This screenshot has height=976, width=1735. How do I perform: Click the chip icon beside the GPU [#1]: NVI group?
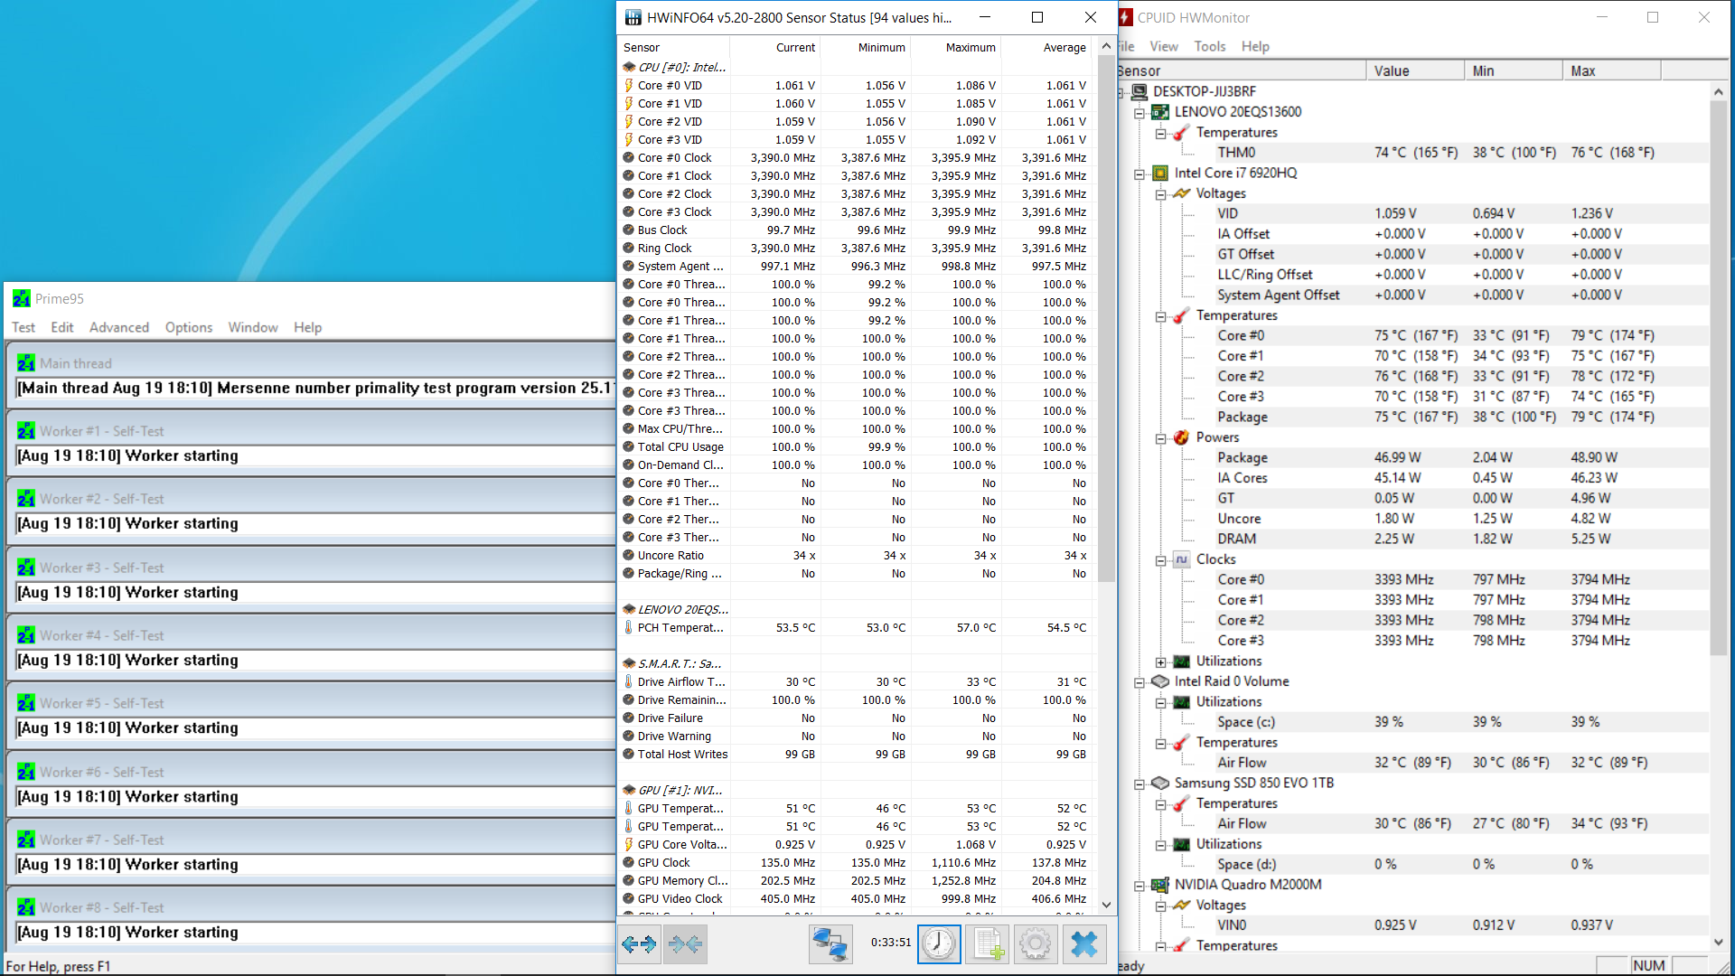(629, 790)
